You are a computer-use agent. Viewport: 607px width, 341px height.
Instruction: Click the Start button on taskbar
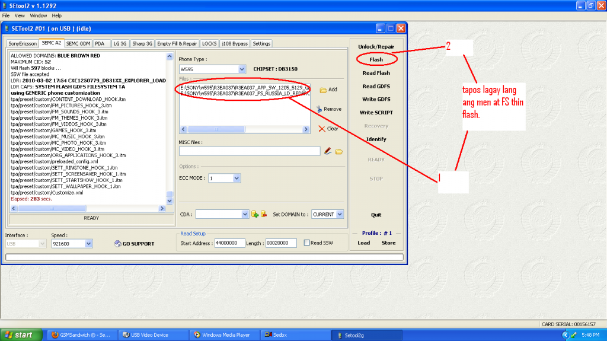pos(21,335)
